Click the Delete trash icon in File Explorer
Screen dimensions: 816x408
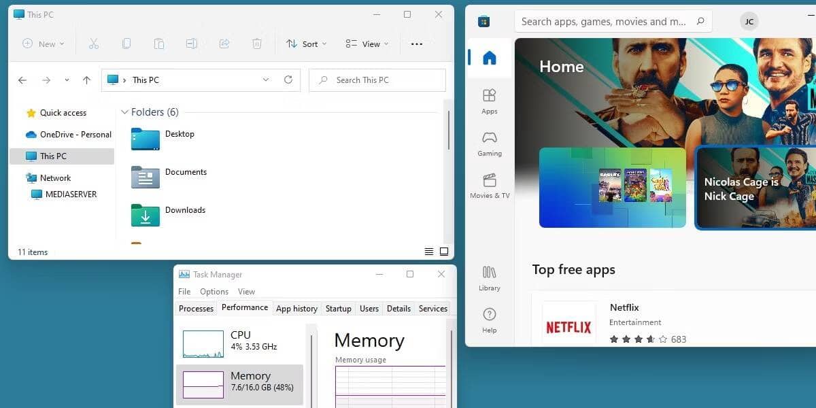tap(257, 44)
